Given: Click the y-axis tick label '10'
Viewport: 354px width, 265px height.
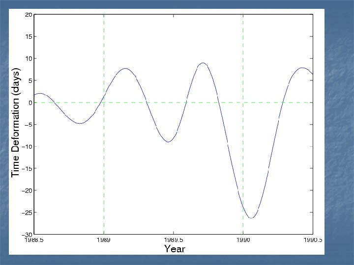Looking at the screenshot, I should 29,58.
